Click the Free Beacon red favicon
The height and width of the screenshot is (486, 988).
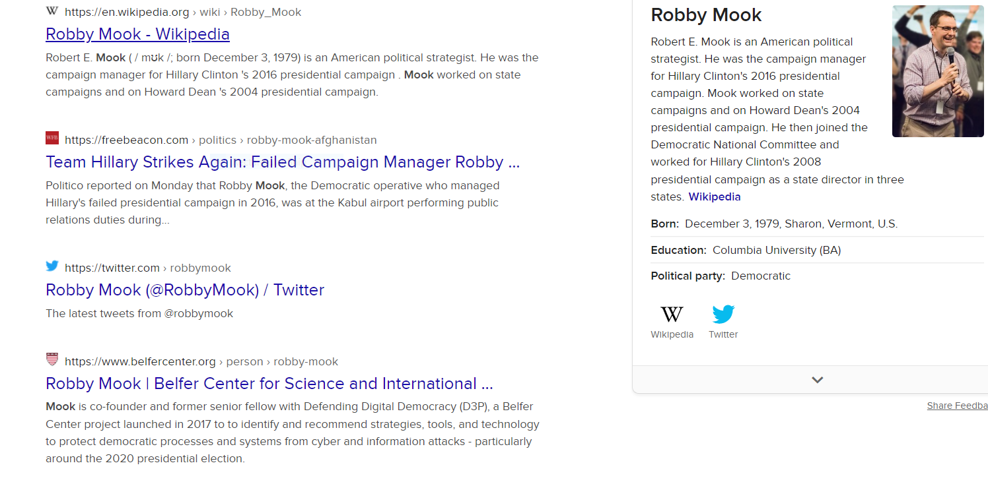pos(52,138)
